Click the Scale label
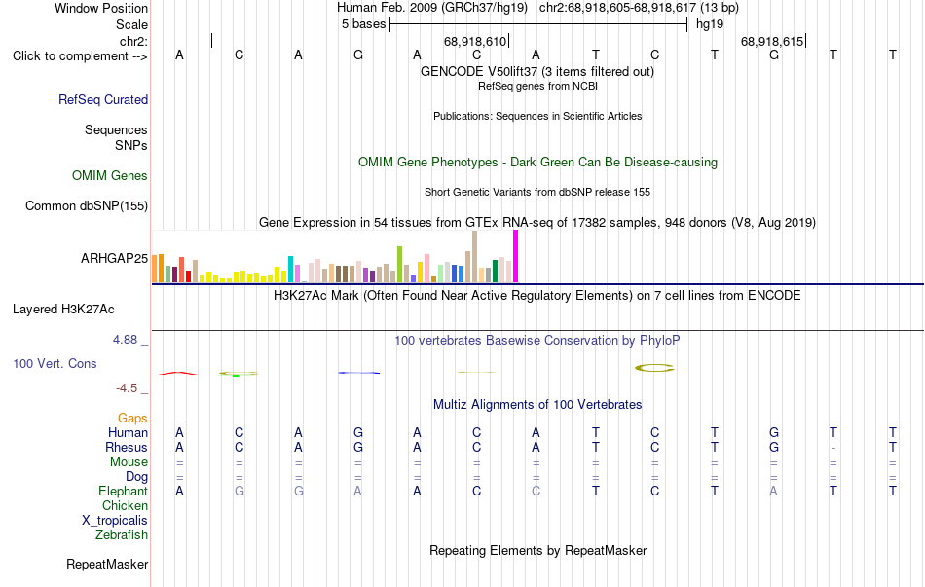The width and height of the screenshot is (925, 587). pyautogui.click(x=132, y=24)
